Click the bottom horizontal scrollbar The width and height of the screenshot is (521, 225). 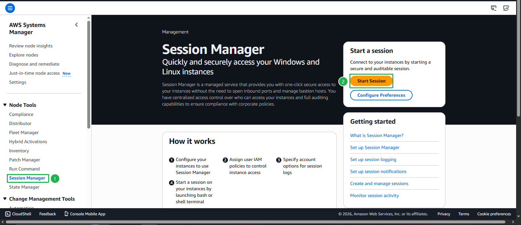click(x=256, y=222)
